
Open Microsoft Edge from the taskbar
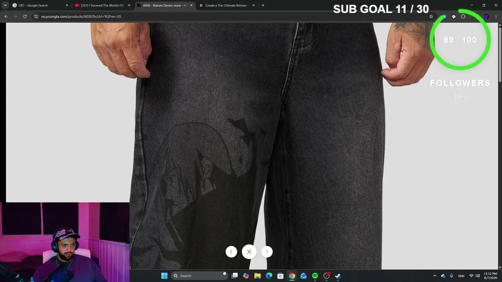point(269,276)
